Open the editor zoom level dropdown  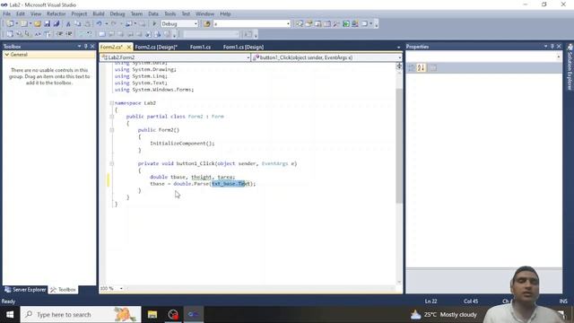pos(121,289)
